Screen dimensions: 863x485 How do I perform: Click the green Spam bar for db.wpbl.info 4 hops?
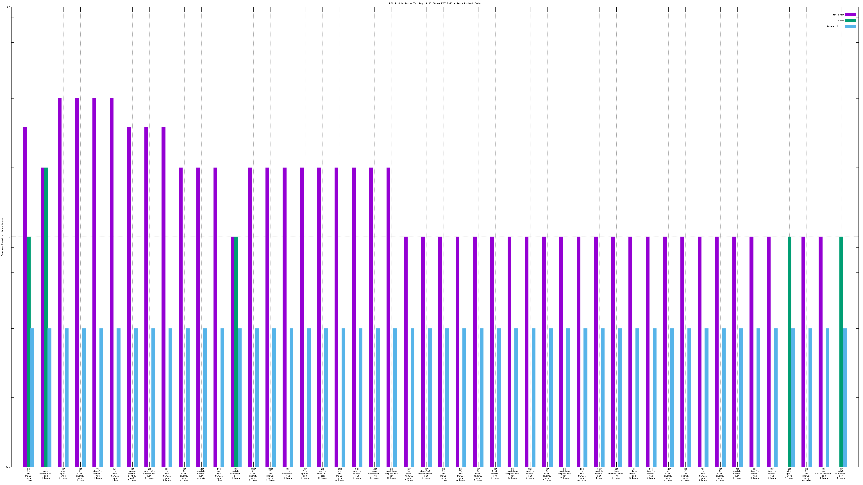789,351
